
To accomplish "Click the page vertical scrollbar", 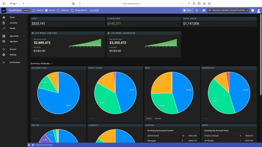I will click(x=261, y=55).
